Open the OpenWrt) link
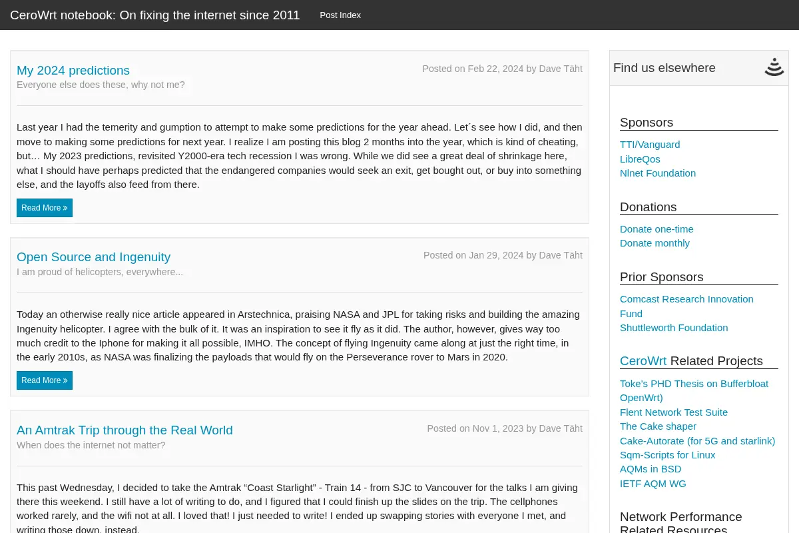 coord(641,398)
